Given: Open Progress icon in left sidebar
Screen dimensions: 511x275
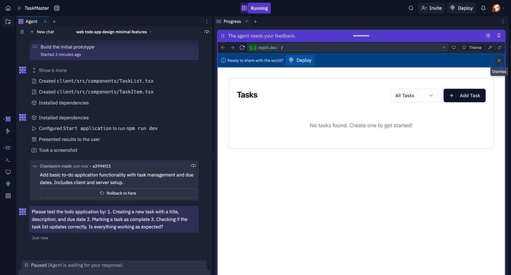Looking at the screenshot, I should (8, 148).
